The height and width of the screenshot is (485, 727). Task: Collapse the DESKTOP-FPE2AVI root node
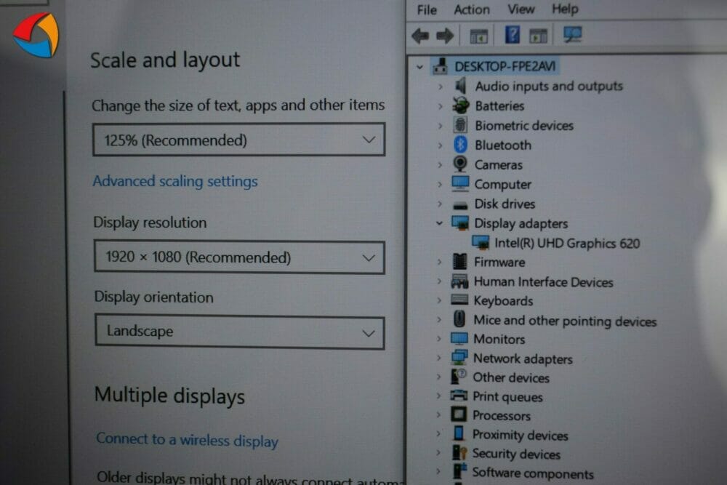(420, 67)
